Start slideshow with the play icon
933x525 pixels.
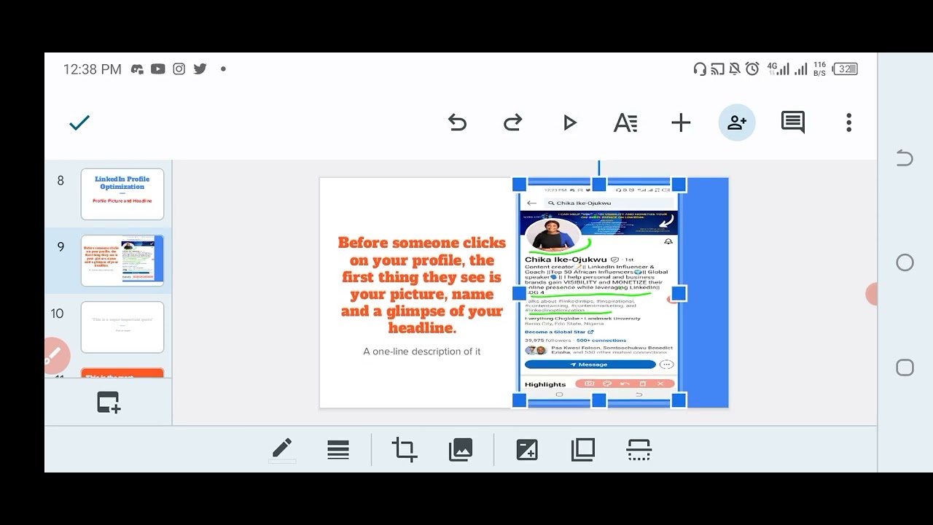coord(570,123)
